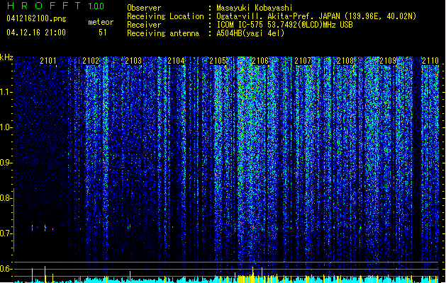Click the Observer field label

[x=144, y=8]
